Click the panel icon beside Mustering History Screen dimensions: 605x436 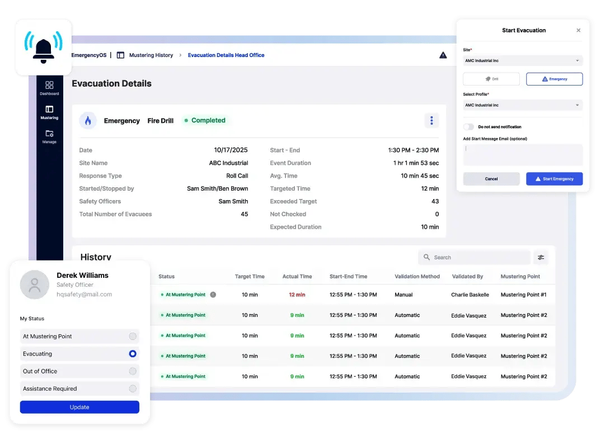[120, 55]
